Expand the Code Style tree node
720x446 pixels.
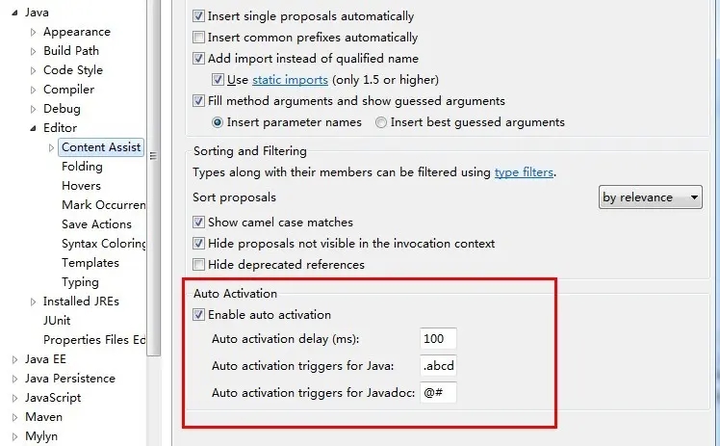pyautogui.click(x=34, y=70)
